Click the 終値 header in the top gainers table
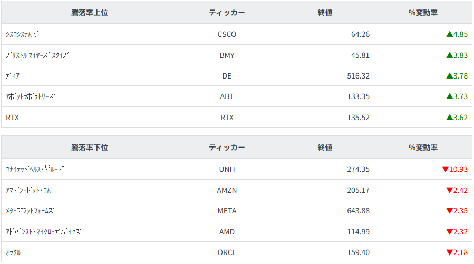Viewport: 474px width, 264px height. (x=325, y=13)
